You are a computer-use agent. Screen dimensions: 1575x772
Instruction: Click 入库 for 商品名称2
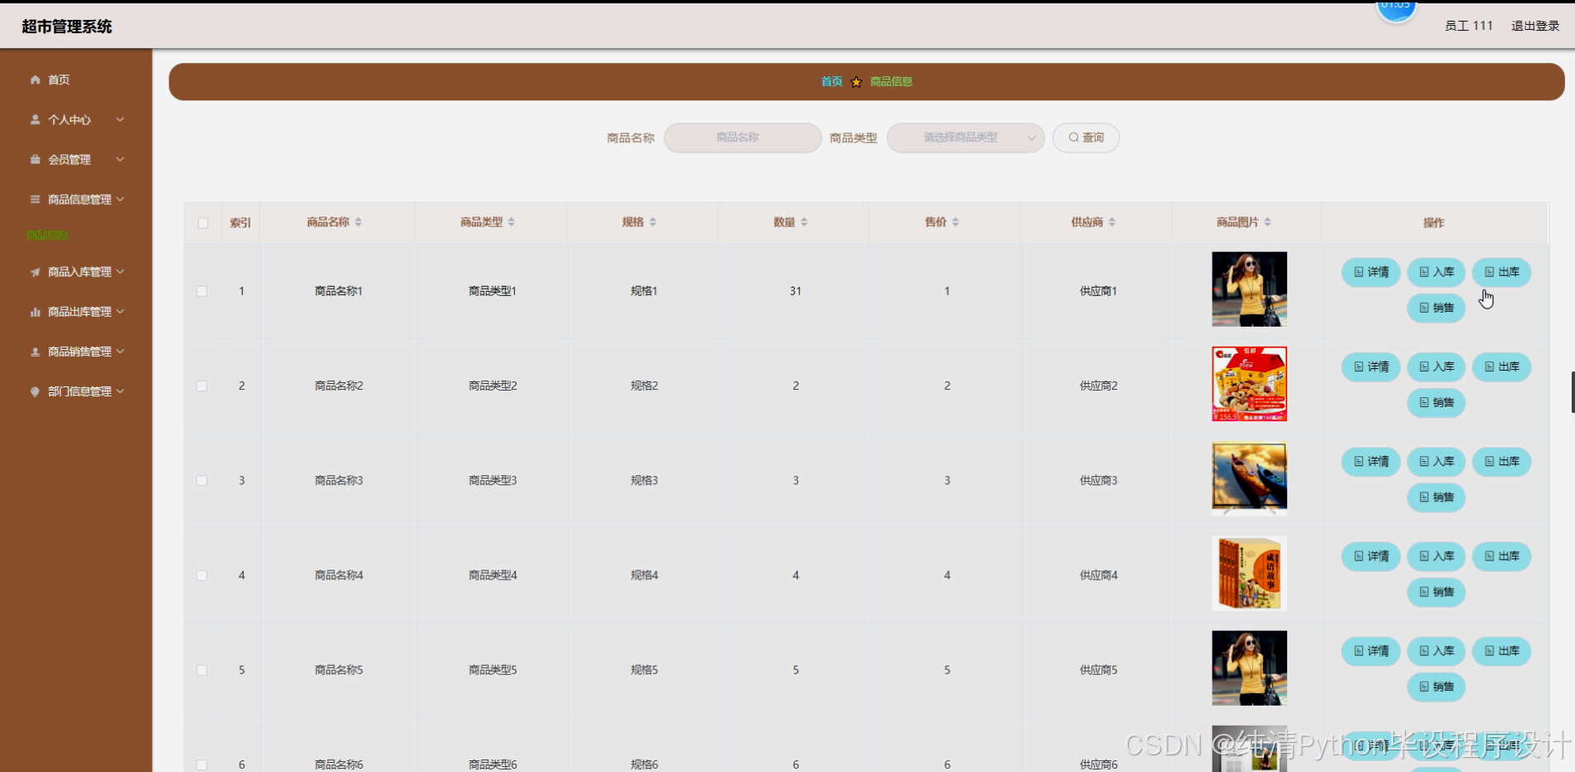pos(1436,367)
